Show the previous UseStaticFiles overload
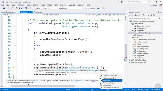This screenshot has height=91, width=163. 36,71
